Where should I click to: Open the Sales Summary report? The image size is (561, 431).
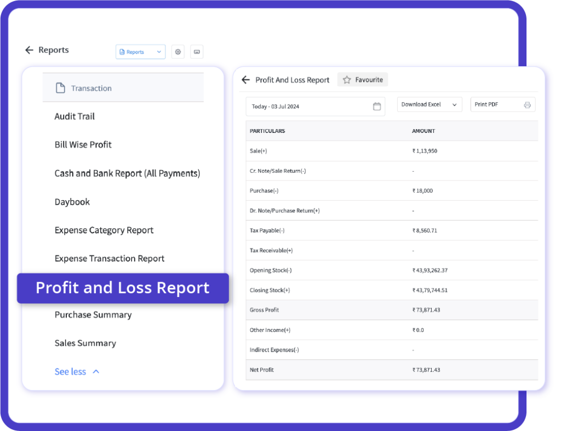[85, 343]
